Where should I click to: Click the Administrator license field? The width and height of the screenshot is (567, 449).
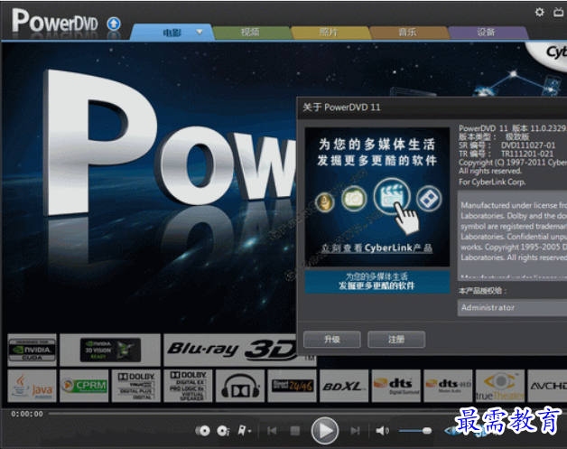(x=512, y=308)
